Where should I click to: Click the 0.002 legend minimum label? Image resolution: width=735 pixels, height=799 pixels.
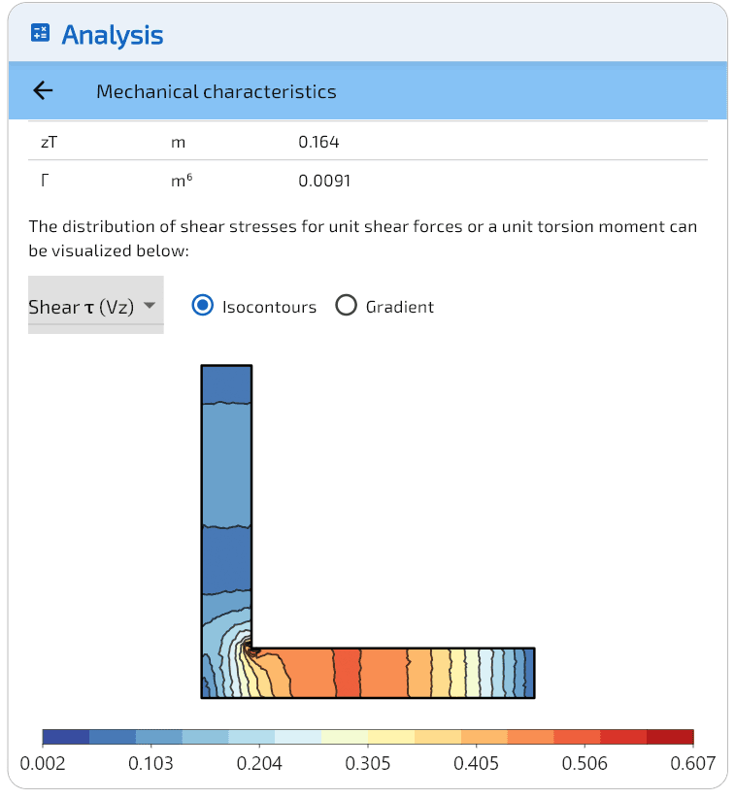[43, 763]
